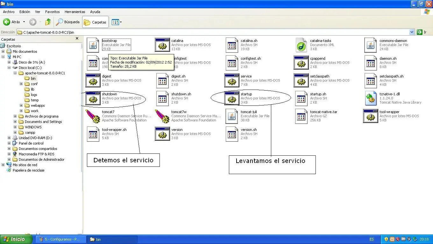Image resolution: width=433 pixels, height=244 pixels.
Task: Go up one folder level
Action: click(x=48, y=22)
